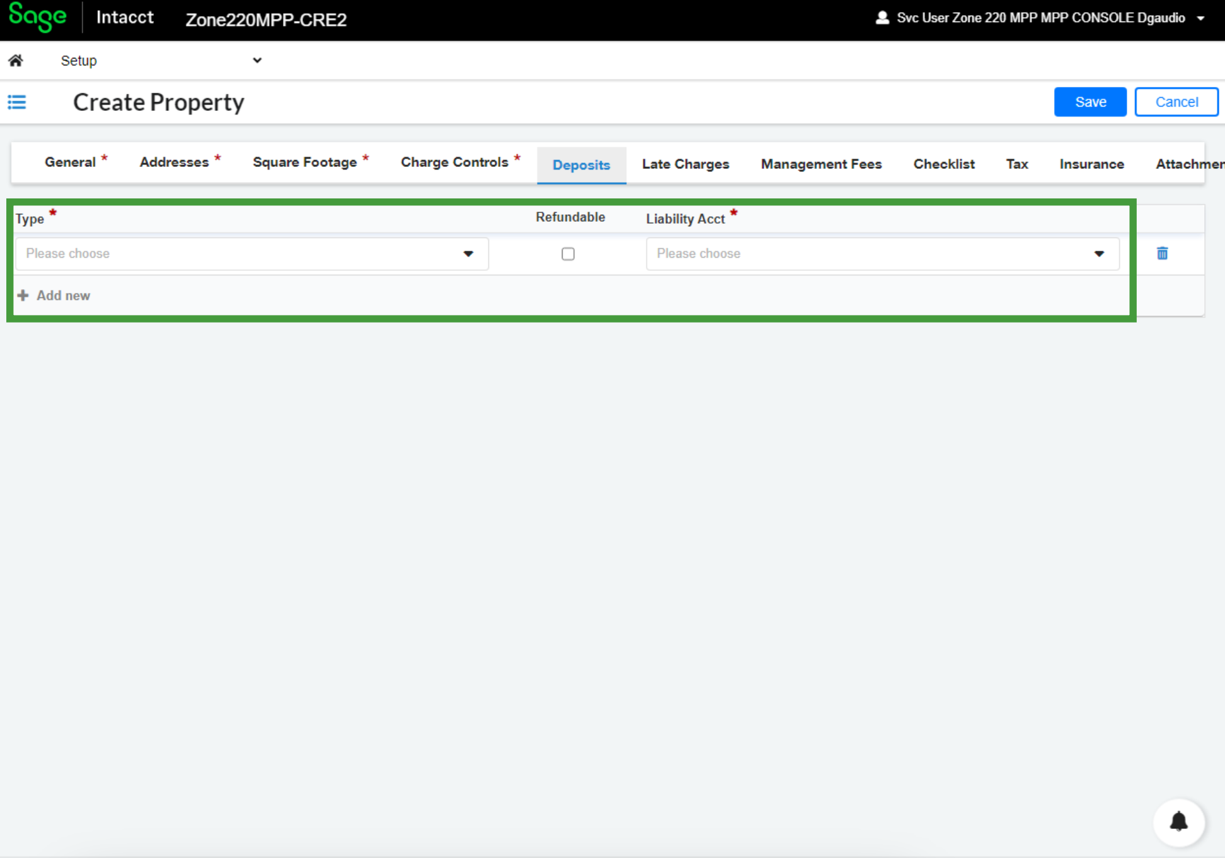Click the Type column label
1225x858 pixels.
click(30, 219)
